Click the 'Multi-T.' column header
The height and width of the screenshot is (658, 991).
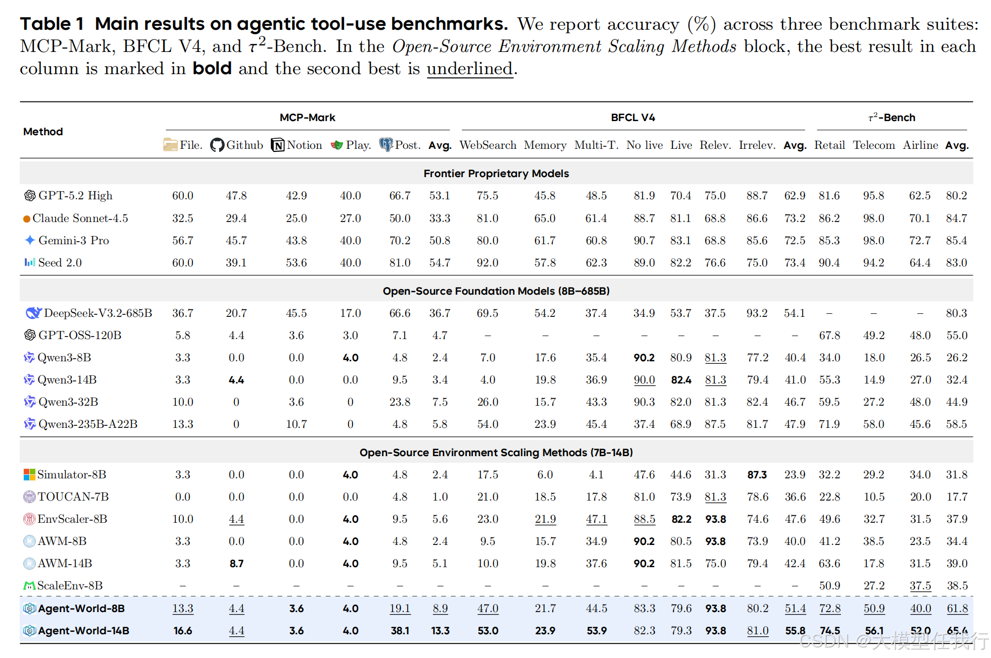[x=597, y=145]
